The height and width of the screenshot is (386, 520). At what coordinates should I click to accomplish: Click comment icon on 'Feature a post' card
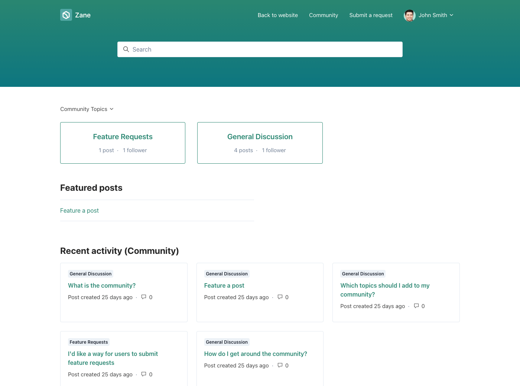click(280, 297)
